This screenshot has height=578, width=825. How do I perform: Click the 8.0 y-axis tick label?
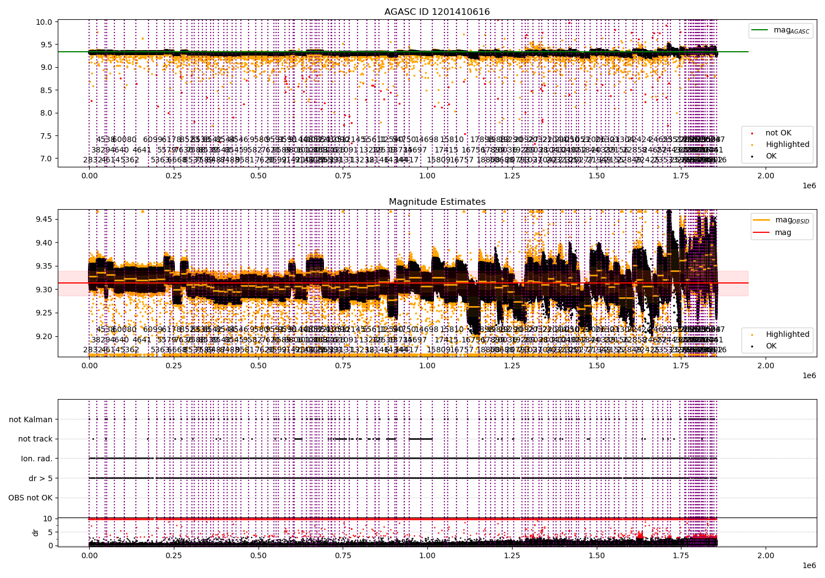[x=46, y=113]
